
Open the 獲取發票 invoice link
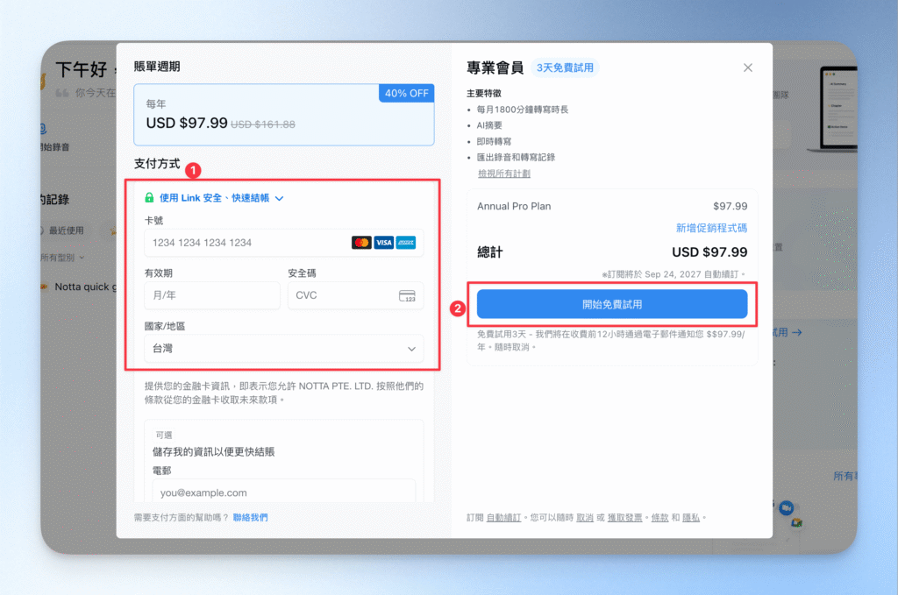click(x=624, y=517)
